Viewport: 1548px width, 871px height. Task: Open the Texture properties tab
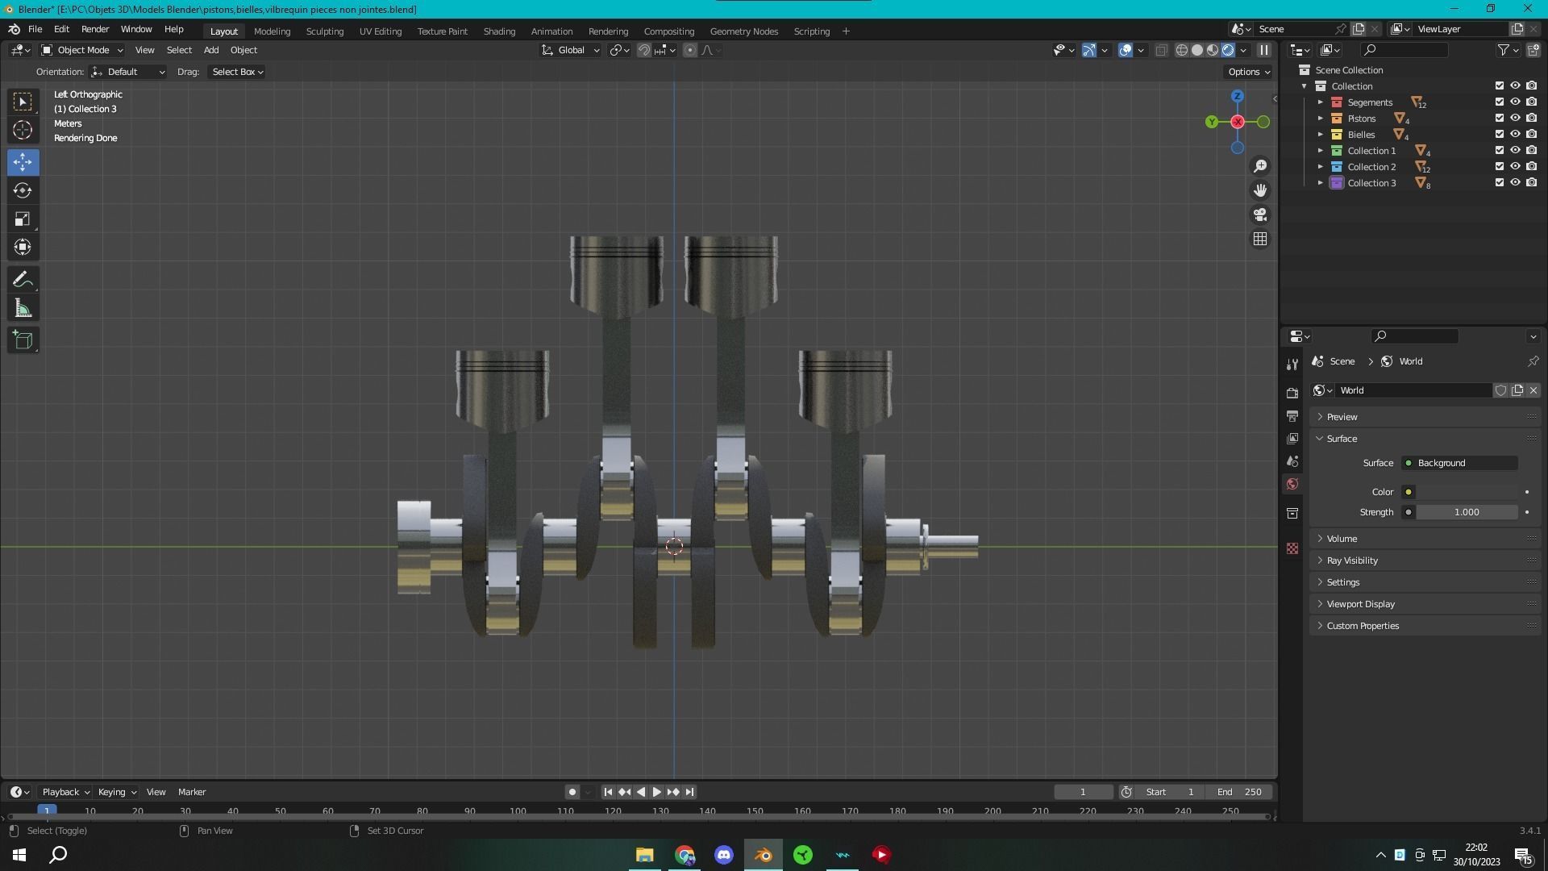pyautogui.click(x=1292, y=548)
